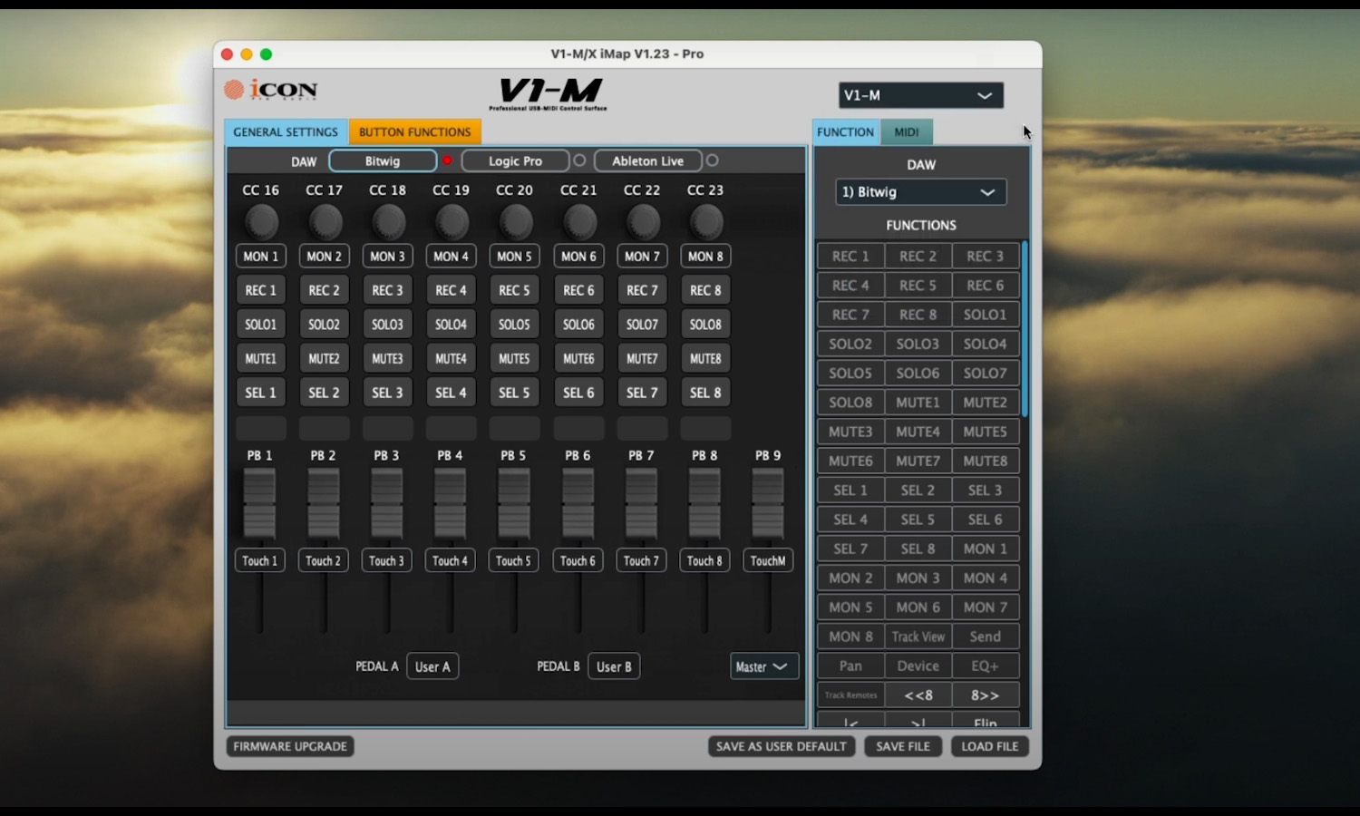
Task: Pick Device in the functions list
Action: (918, 665)
